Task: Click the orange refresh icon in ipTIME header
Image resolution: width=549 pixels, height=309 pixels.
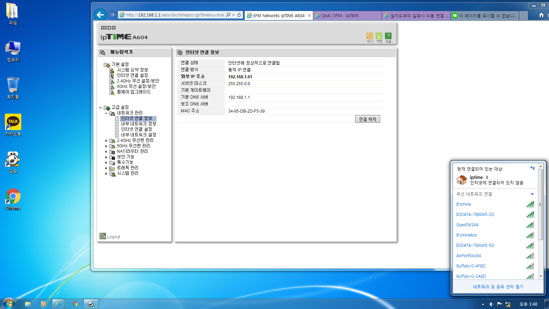Action: pos(370,36)
